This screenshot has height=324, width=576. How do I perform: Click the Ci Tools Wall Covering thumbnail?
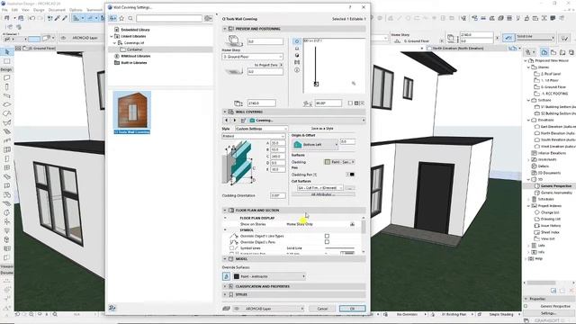pyautogui.click(x=132, y=112)
